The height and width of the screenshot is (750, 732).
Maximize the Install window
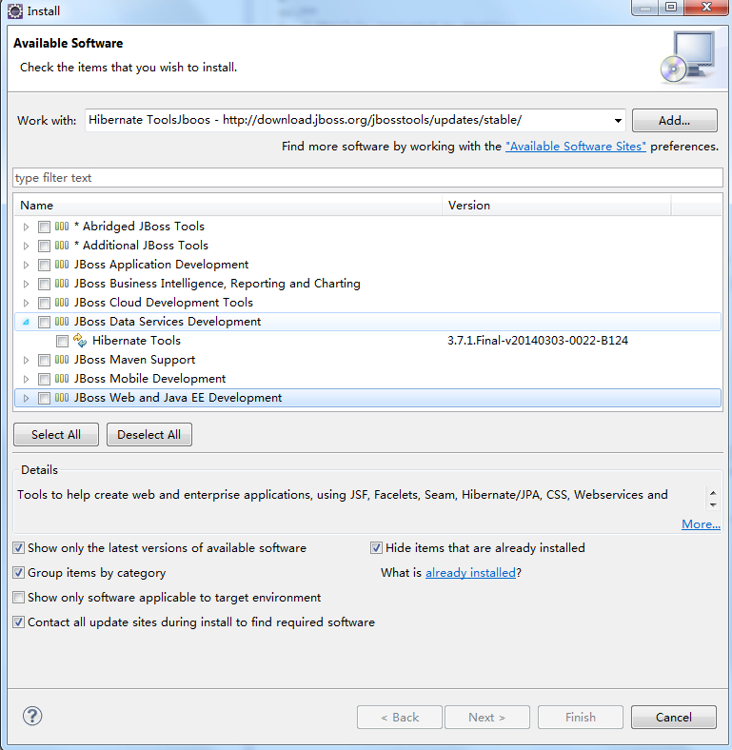(x=671, y=8)
